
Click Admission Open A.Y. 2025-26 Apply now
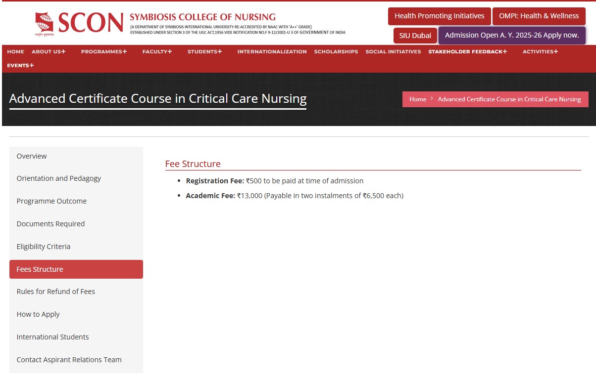[x=512, y=36]
